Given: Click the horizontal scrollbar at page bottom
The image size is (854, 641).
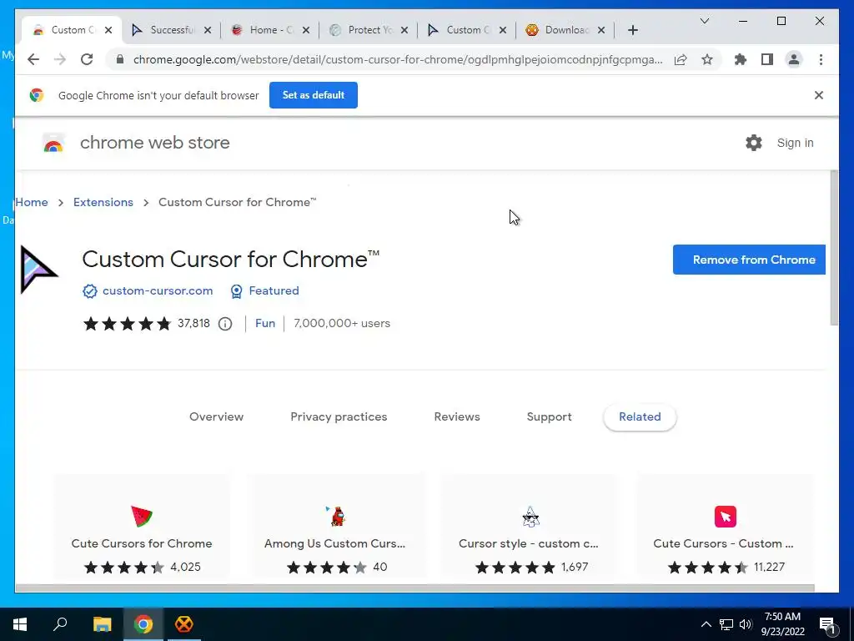Looking at the screenshot, I should tap(414, 588).
